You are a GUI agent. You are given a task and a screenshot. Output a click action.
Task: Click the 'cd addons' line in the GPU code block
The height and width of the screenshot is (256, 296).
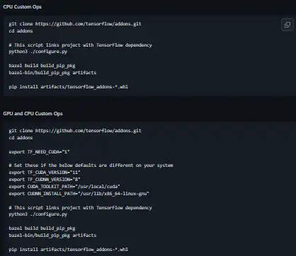(x=21, y=138)
